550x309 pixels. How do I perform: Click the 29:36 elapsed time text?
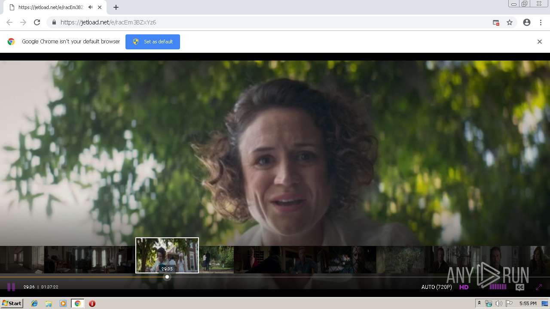pyautogui.click(x=29, y=287)
